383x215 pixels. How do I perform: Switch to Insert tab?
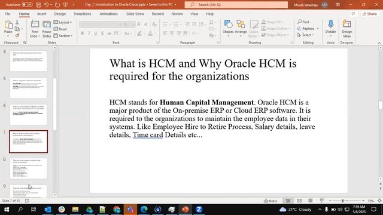click(x=41, y=14)
